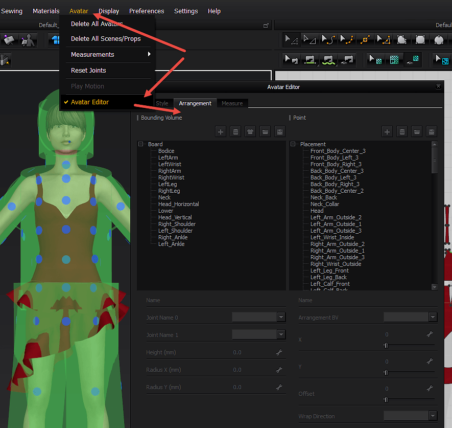The height and width of the screenshot is (428, 452).
Task: Select the Free Sewing tool
Action: [x=328, y=60]
